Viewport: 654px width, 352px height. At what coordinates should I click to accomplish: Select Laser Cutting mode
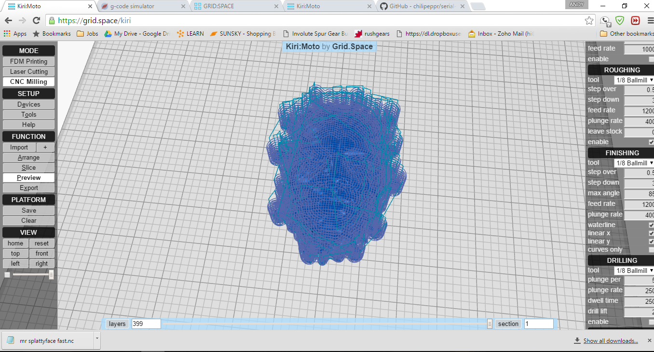28,72
